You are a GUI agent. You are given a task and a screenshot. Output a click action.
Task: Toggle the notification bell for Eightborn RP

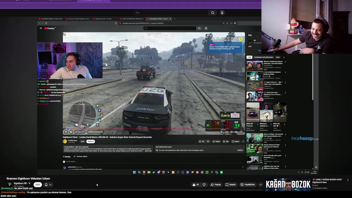click(46, 185)
